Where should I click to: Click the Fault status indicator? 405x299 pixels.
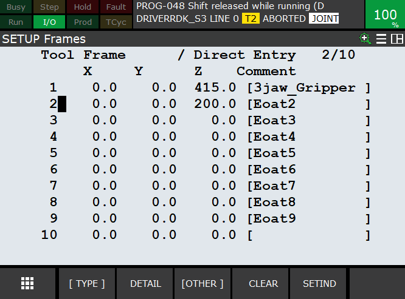coord(116,7)
